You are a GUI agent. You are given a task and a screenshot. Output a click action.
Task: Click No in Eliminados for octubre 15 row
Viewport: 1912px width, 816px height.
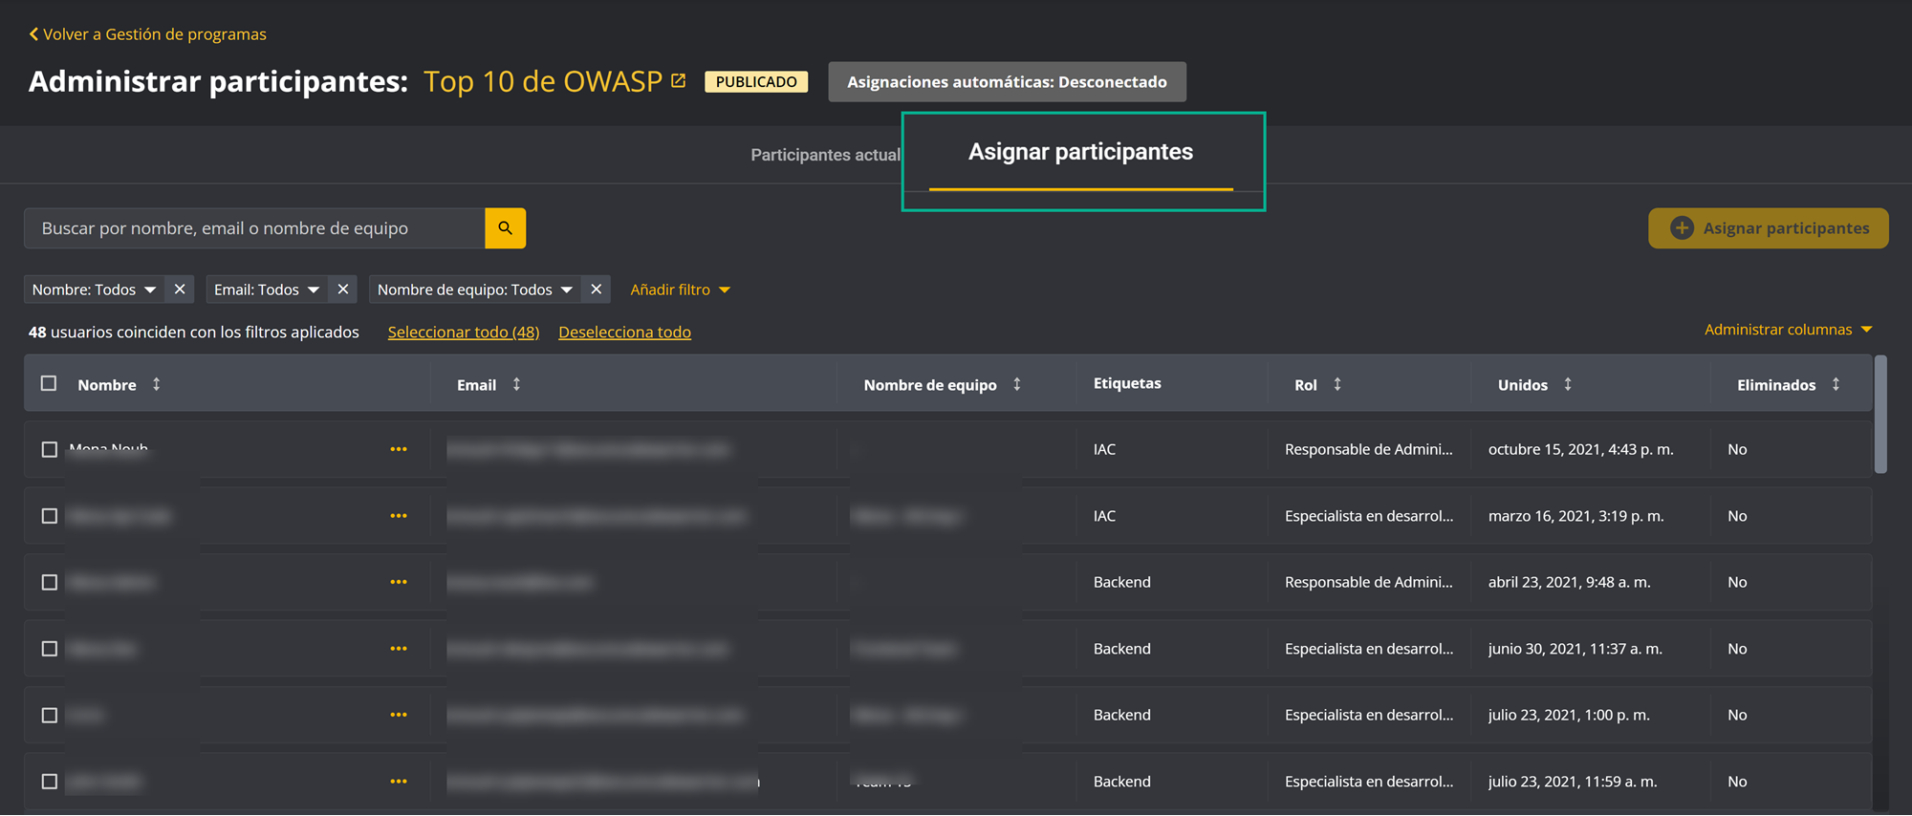point(1737,449)
